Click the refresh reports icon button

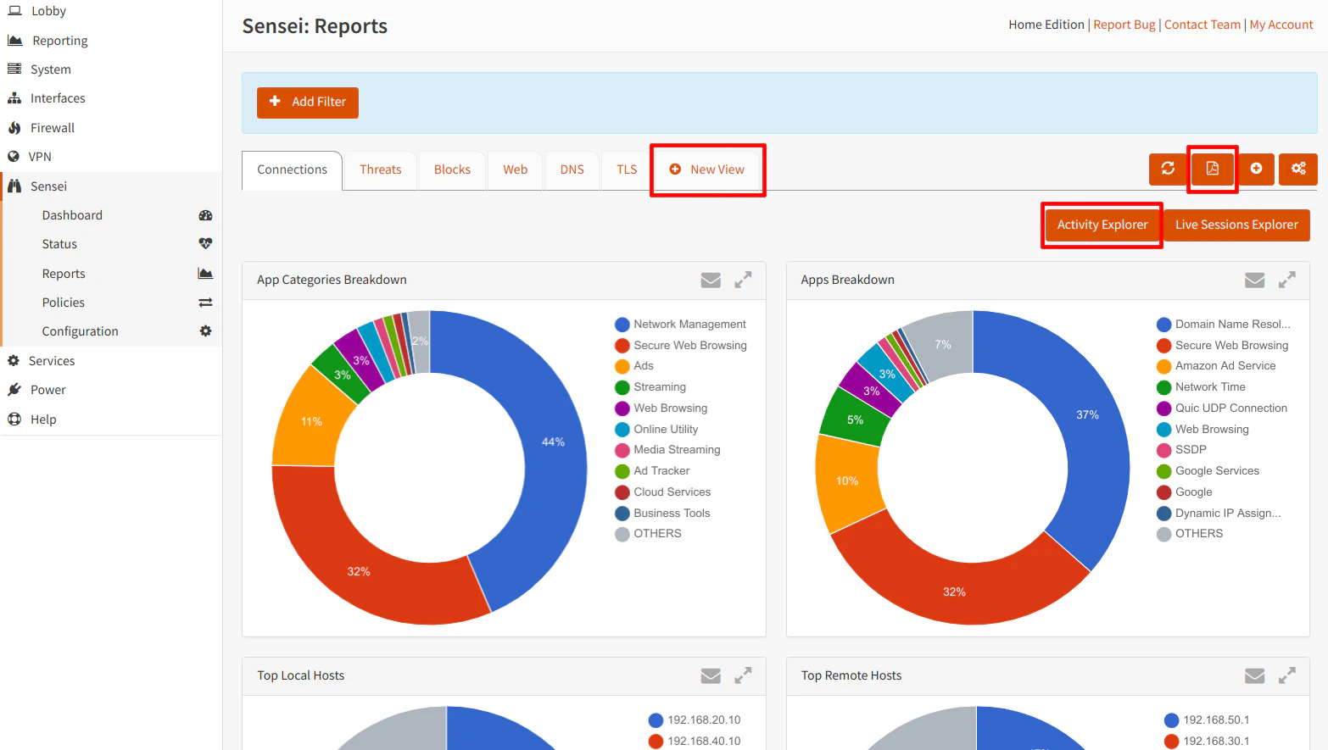tap(1168, 169)
